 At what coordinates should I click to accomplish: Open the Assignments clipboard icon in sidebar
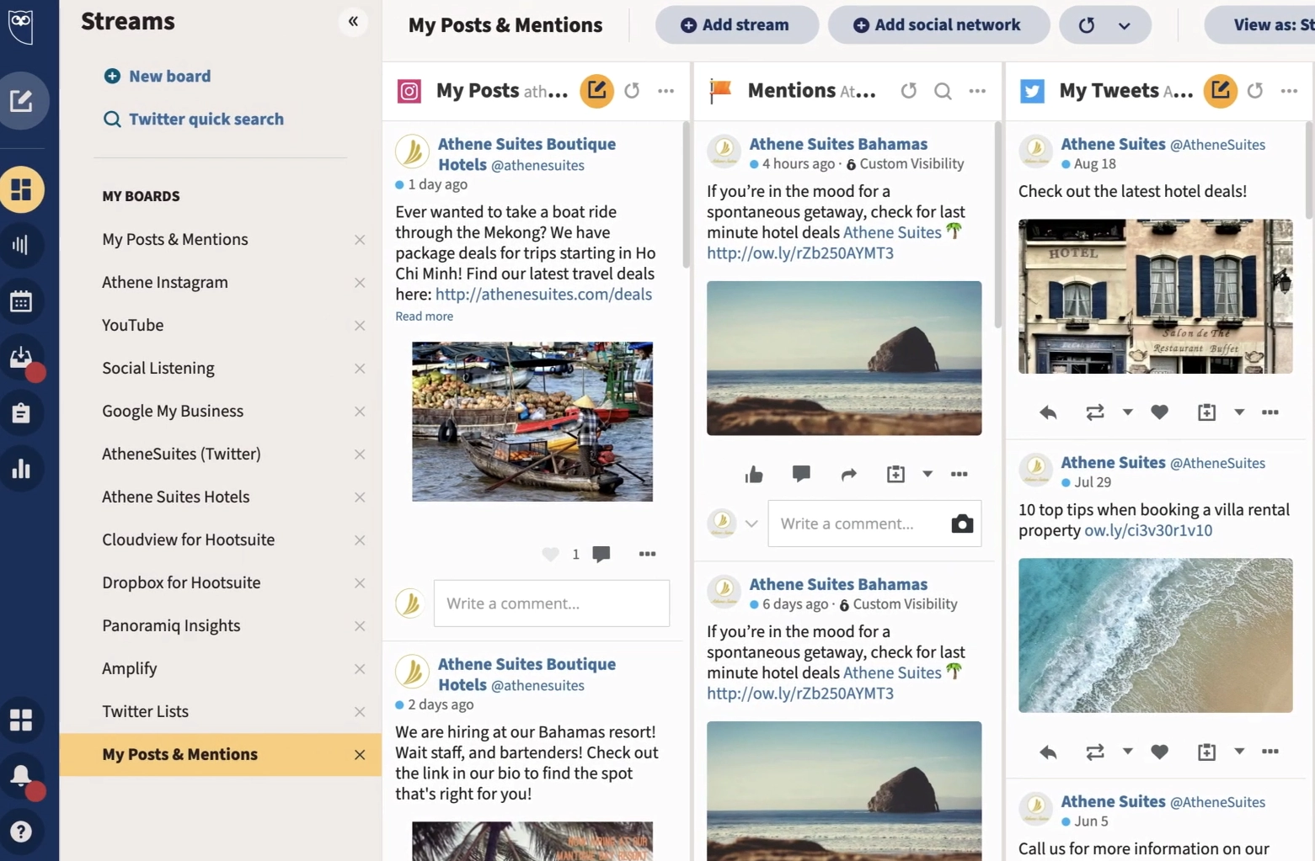click(21, 413)
